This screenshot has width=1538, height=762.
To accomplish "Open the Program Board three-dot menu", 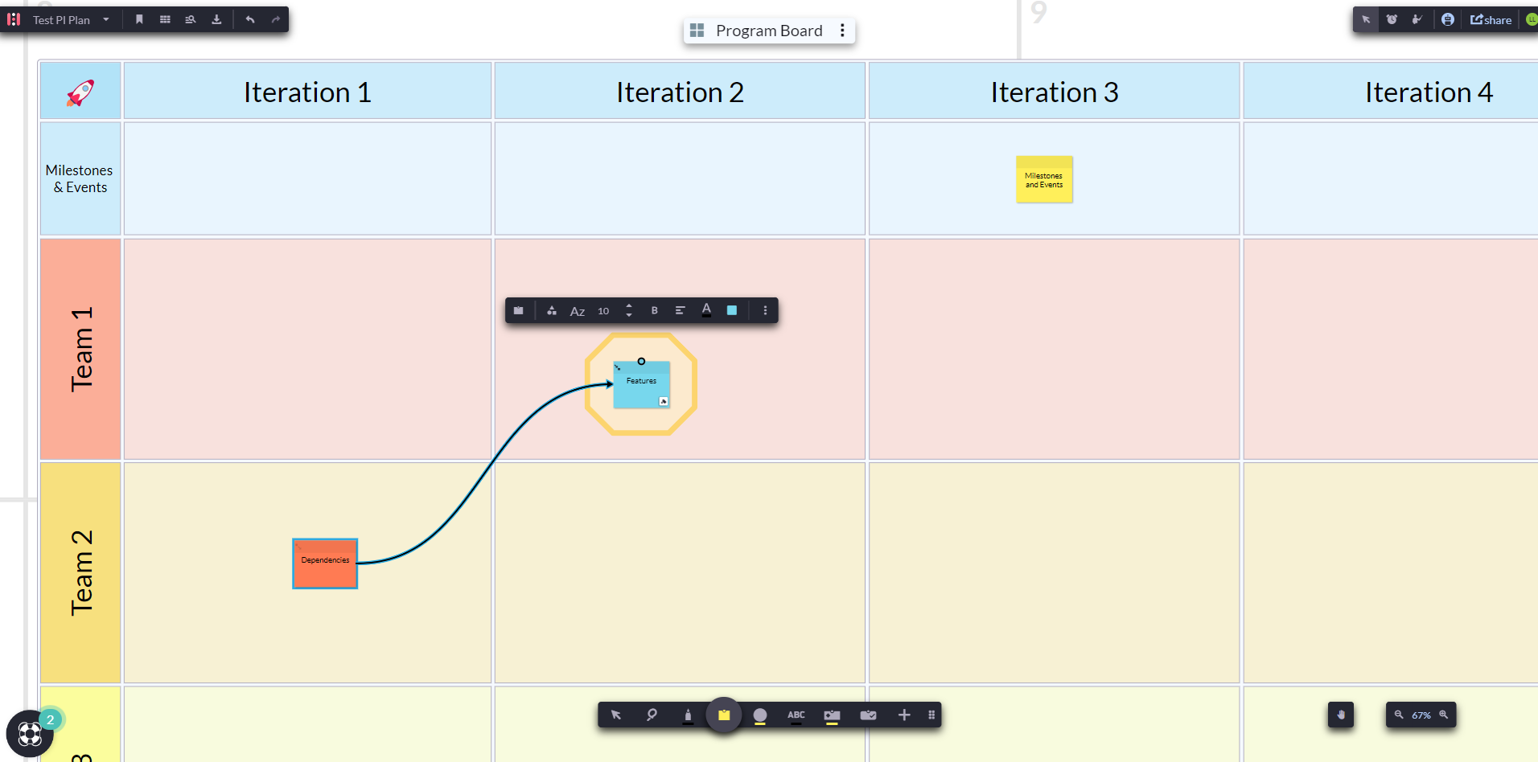I will (x=842, y=31).
